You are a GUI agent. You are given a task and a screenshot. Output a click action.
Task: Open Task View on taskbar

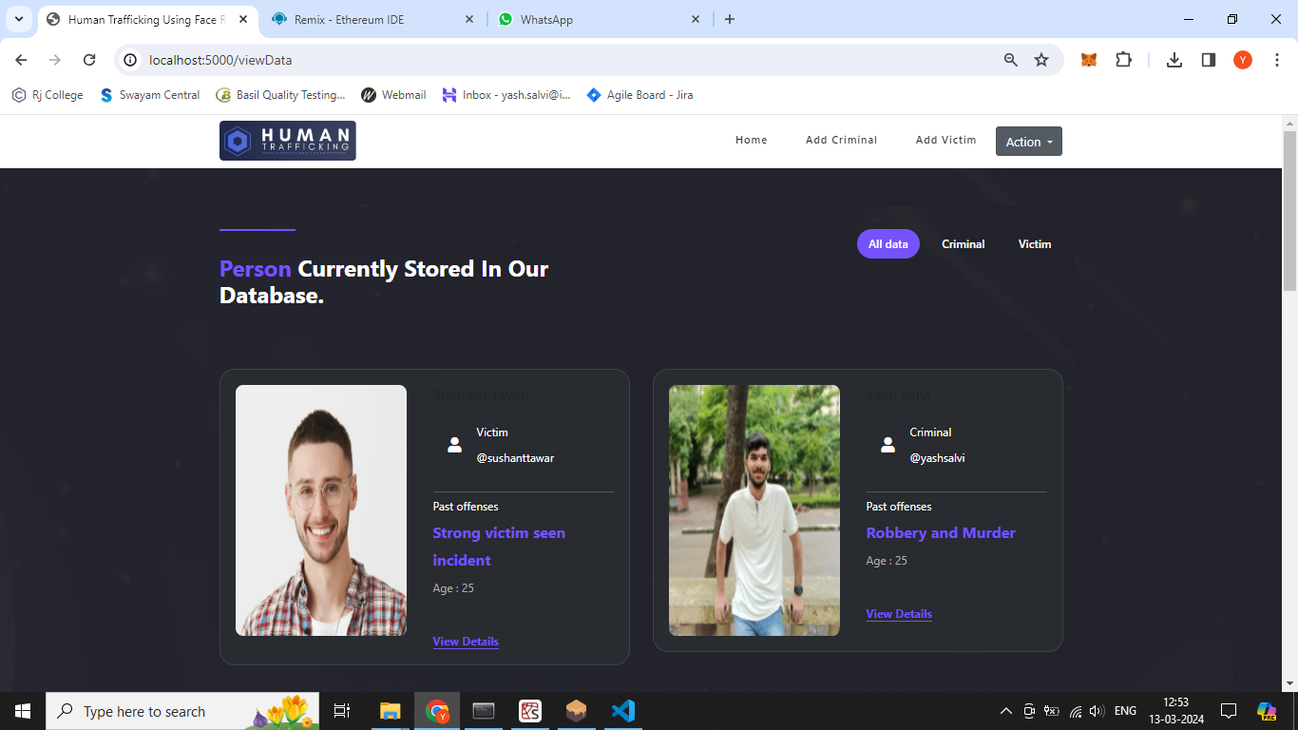tap(342, 711)
